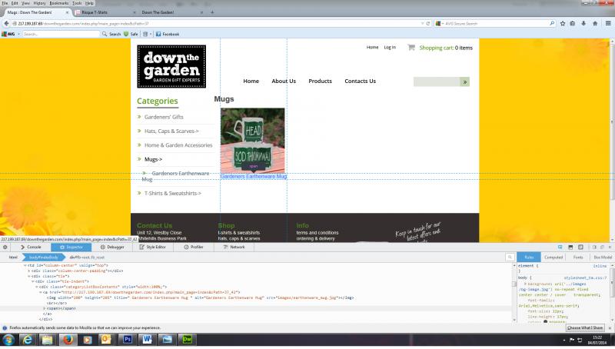This screenshot has width=615, height=349.
Task: Open the URL bar history dropdown
Action: [422, 24]
